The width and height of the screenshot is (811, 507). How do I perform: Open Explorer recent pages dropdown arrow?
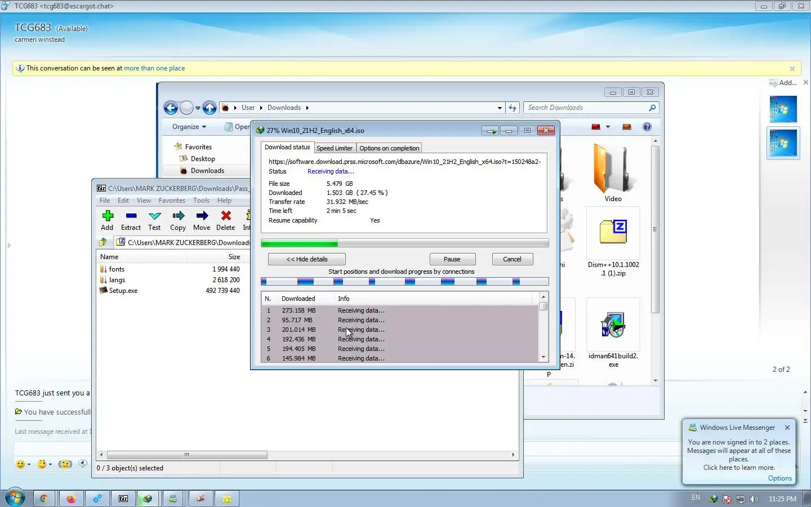pyautogui.click(x=198, y=108)
